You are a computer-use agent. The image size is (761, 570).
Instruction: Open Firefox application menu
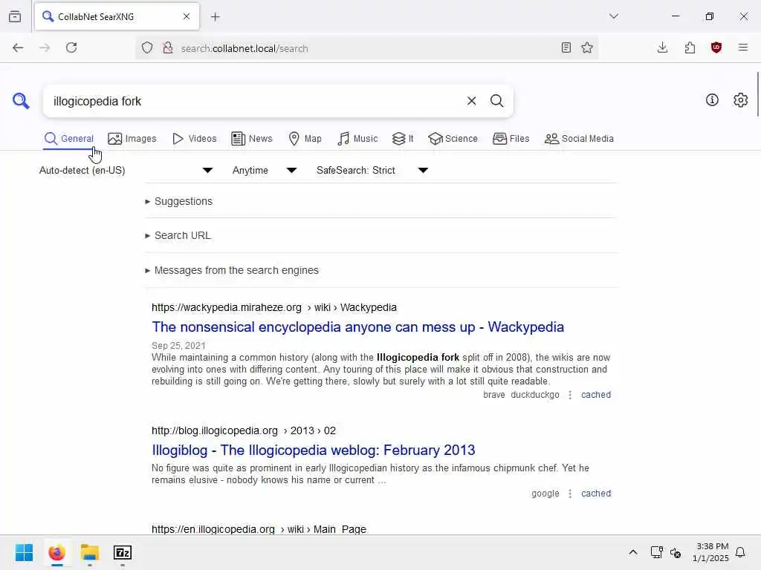pyautogui.click(x=743, y=47)
